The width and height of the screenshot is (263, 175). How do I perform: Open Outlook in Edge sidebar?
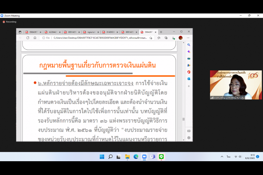click(189, 79)
